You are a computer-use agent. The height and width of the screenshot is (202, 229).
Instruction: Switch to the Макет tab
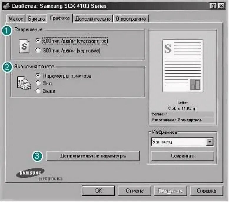(x=16, y=19)
